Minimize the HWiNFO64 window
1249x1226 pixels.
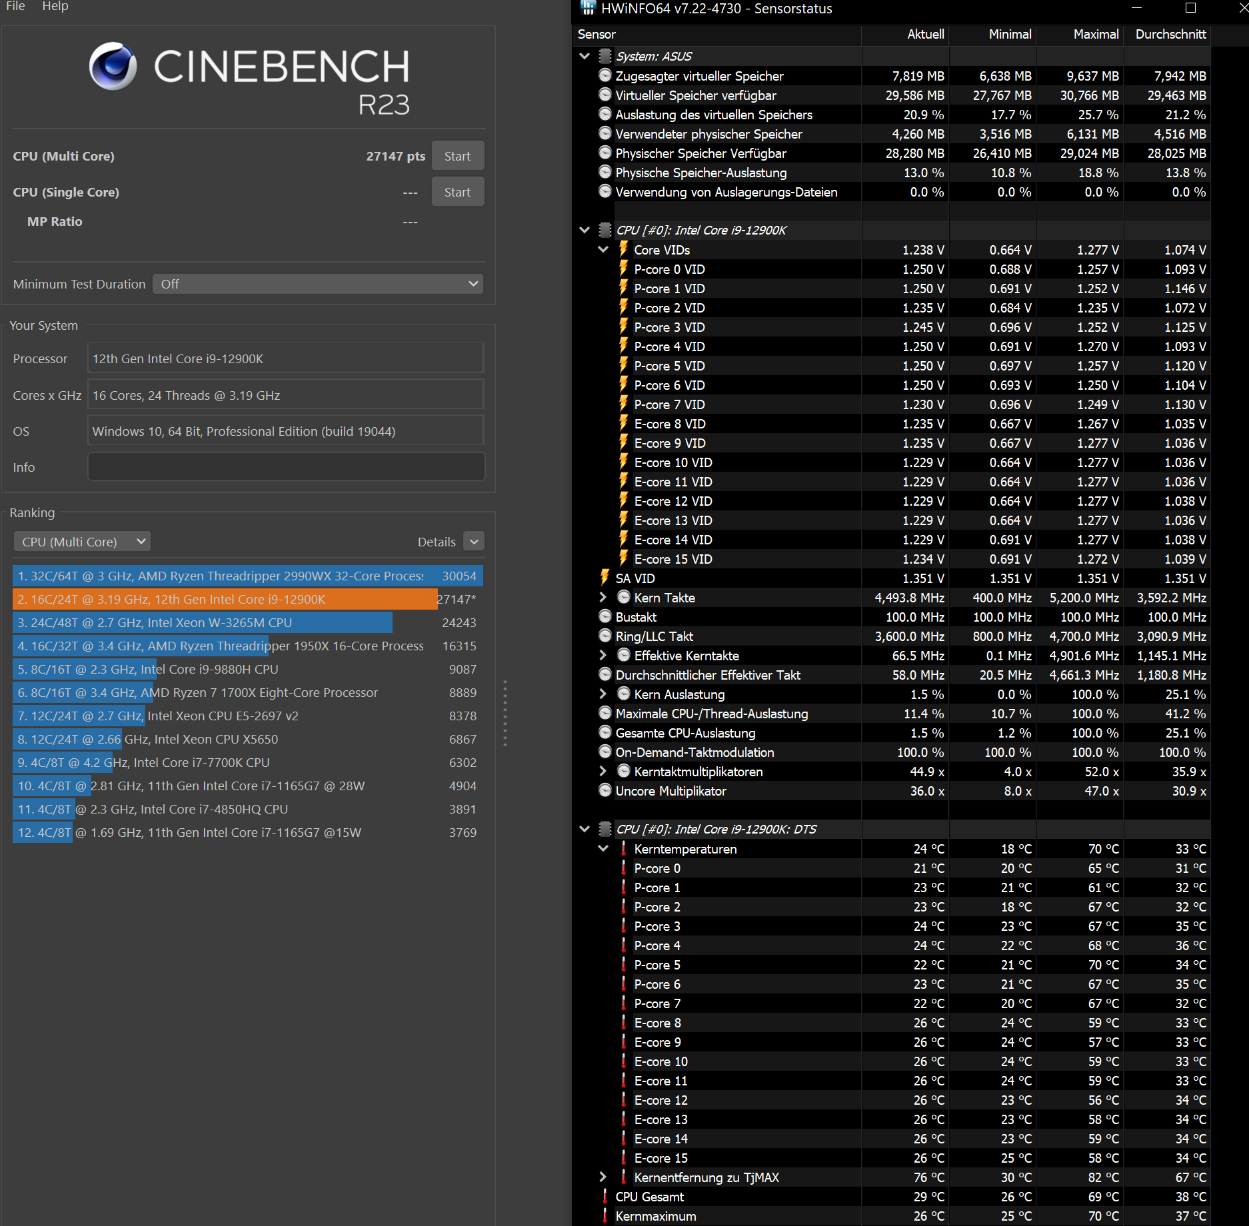[x=1136, y=8]
